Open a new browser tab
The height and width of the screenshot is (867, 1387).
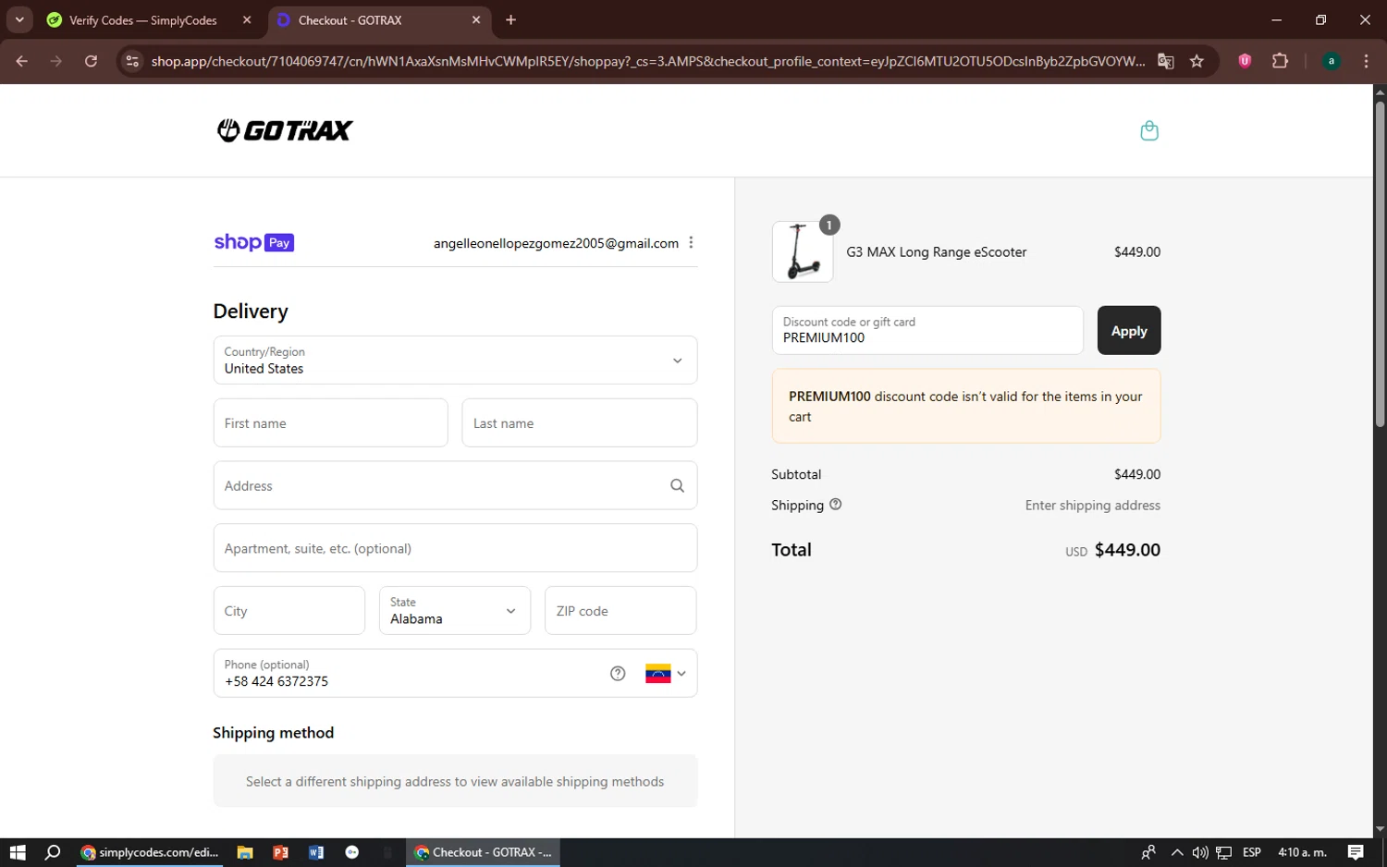[x=511, y=20]
